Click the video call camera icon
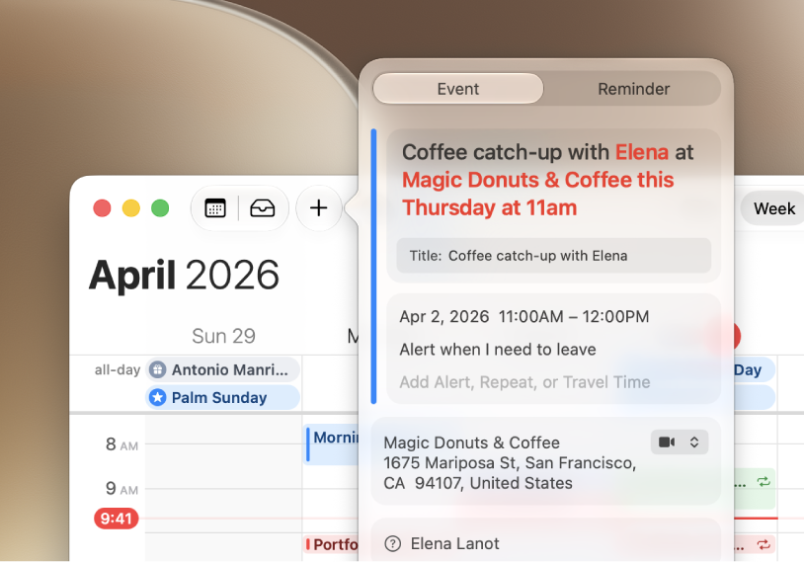This screenshot has height=563, width=804. [x=667, y=442]
